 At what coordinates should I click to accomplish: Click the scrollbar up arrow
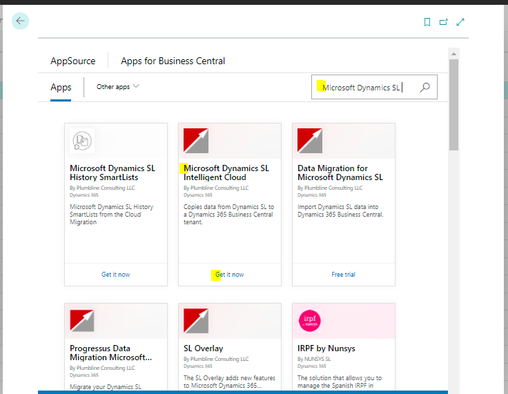coord(453,54)
